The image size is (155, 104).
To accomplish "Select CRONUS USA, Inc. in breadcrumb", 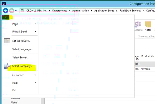I will pyautogui.click(x=37, y=11).
